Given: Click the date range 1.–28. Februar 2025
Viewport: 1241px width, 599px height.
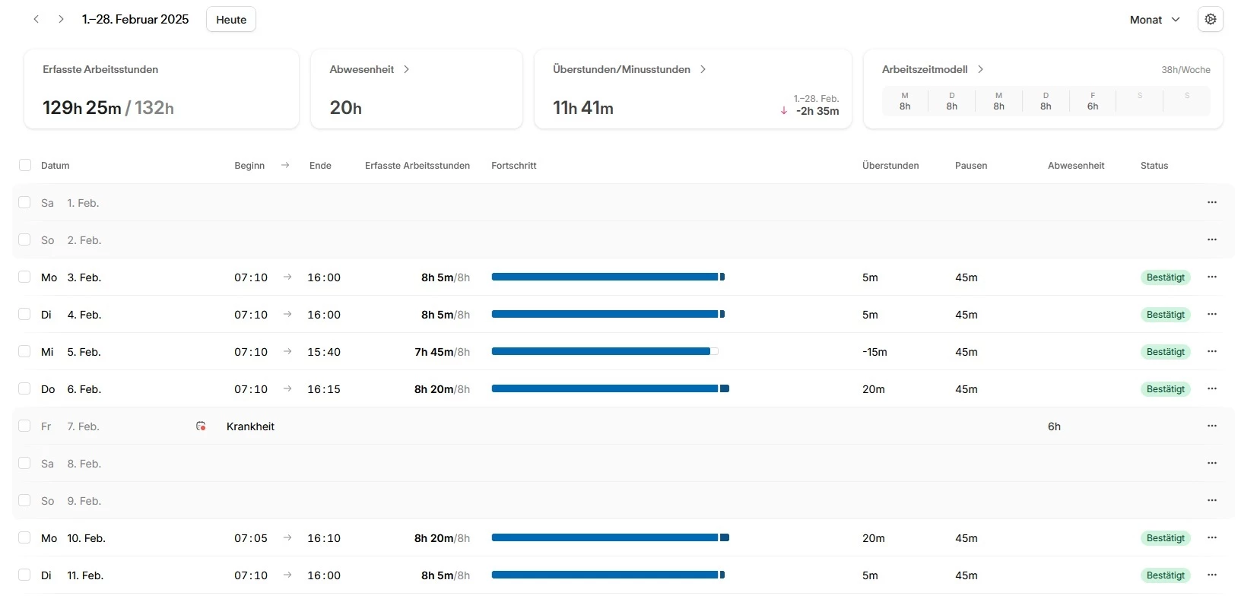Looking at the screenshot, I should [135, 20].
